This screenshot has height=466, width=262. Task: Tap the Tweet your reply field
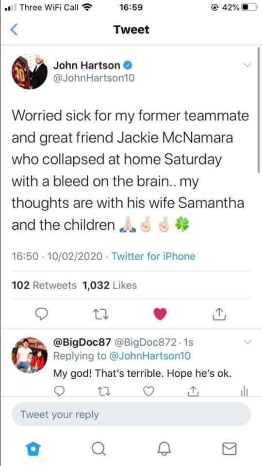(x=131, y=415)
